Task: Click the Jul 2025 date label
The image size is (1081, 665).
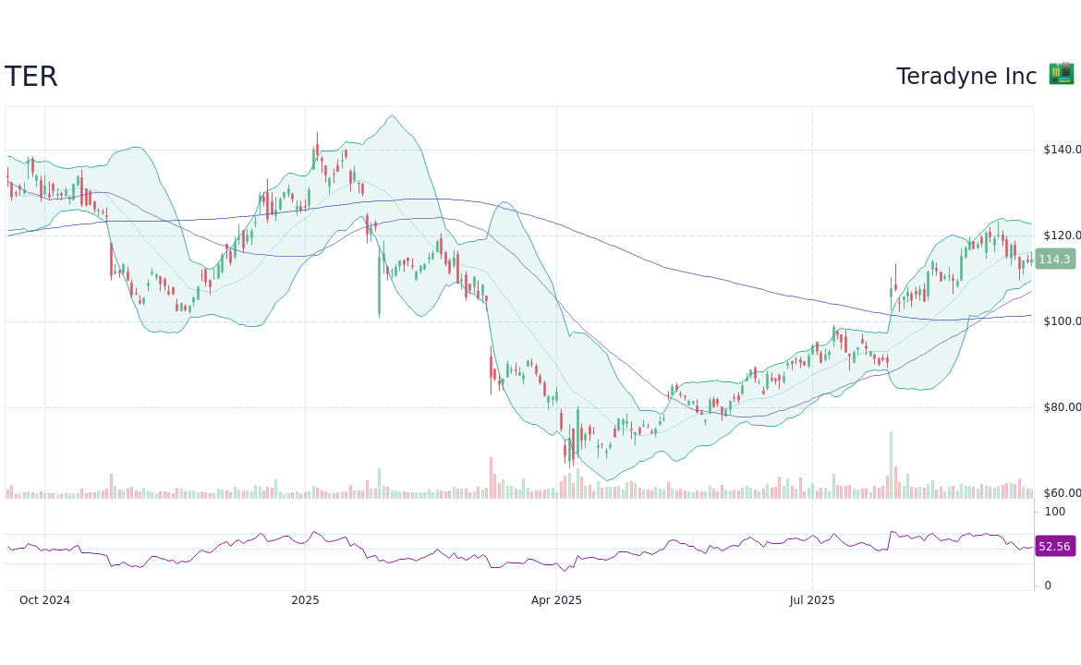Action: coord(812,600)
